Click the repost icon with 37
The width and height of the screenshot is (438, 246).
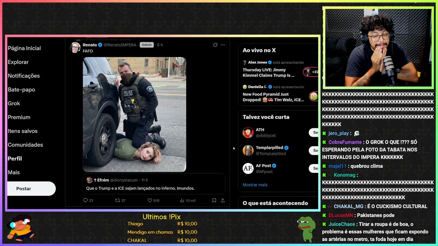coord(120,201)
